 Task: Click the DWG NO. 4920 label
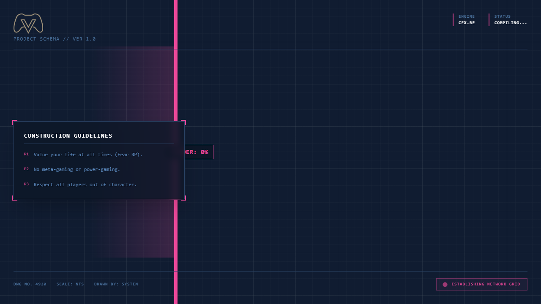30,284
